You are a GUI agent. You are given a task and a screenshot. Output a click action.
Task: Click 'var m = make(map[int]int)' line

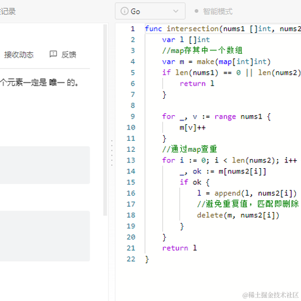(217, 62)
